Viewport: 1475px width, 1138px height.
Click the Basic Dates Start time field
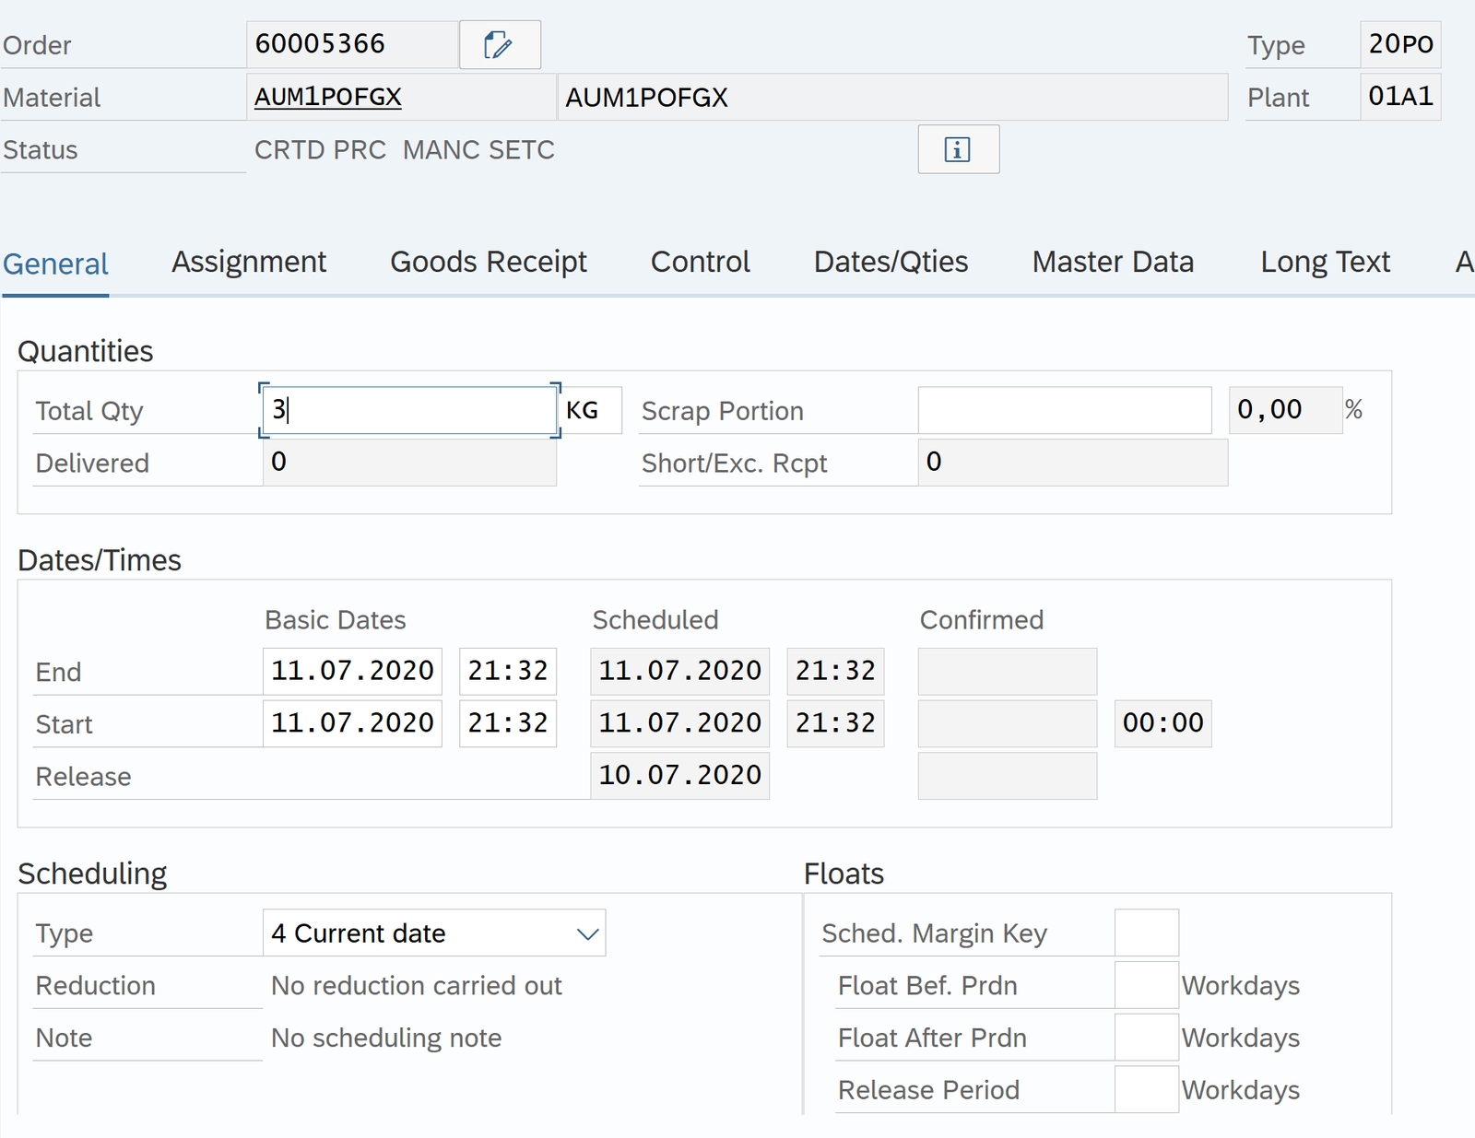508,723
